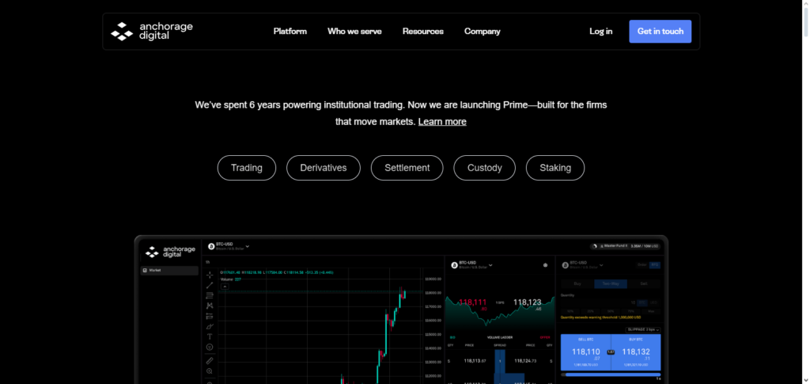Select the text annotation tool
Screen dimensions: 810x384
pos(210,336)
